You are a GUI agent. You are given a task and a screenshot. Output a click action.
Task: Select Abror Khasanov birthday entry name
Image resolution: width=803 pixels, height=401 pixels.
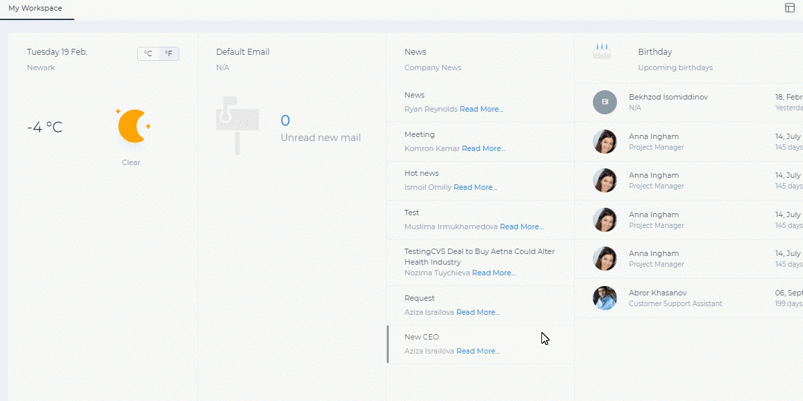pyautogui.click(x=658, y=293)
